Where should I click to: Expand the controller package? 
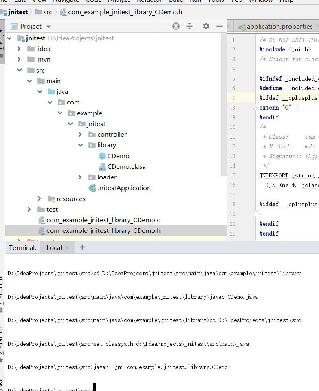80,135
